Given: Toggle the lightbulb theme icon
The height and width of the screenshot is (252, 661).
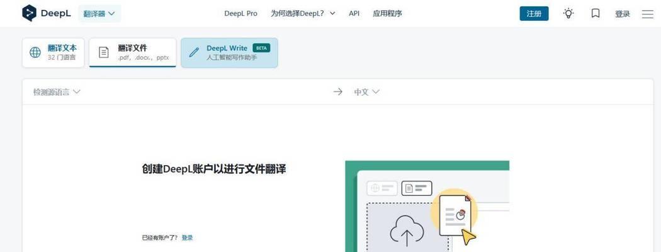Looking at the screenshot, I should coord(568,13).
